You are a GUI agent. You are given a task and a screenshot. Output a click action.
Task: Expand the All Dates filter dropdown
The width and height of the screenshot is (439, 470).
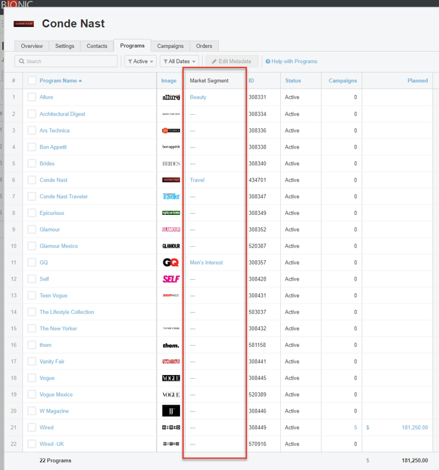click(x=179, y=62)
